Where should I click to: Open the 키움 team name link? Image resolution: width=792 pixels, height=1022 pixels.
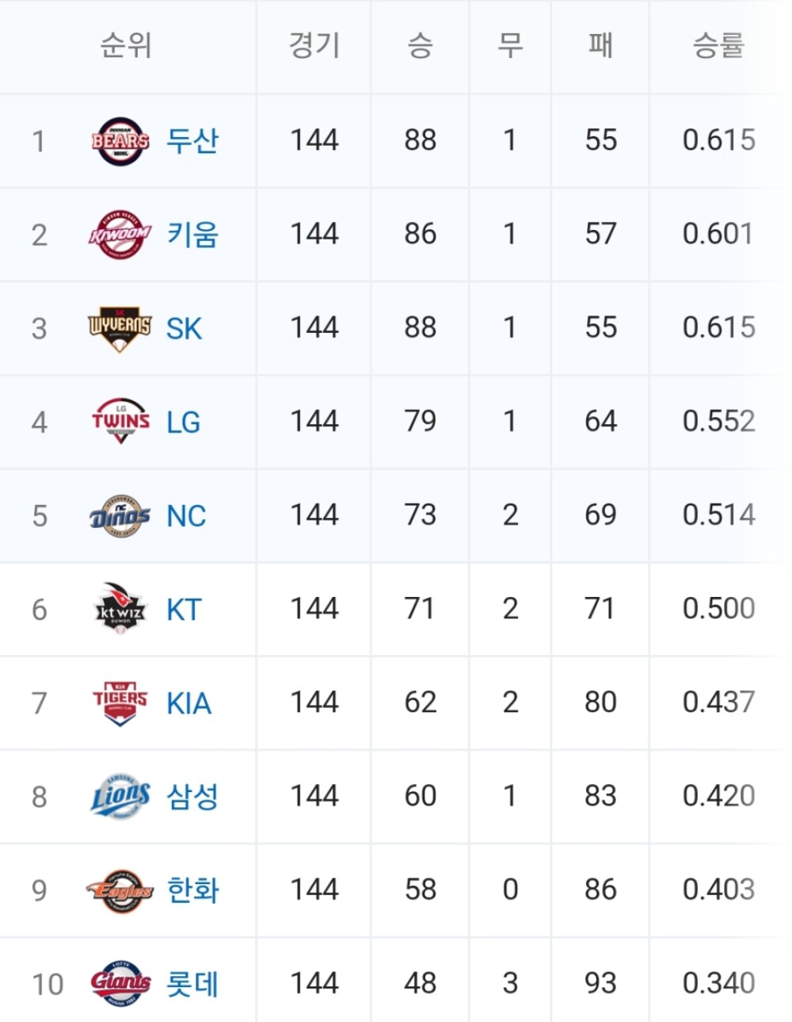click(192, 235)
